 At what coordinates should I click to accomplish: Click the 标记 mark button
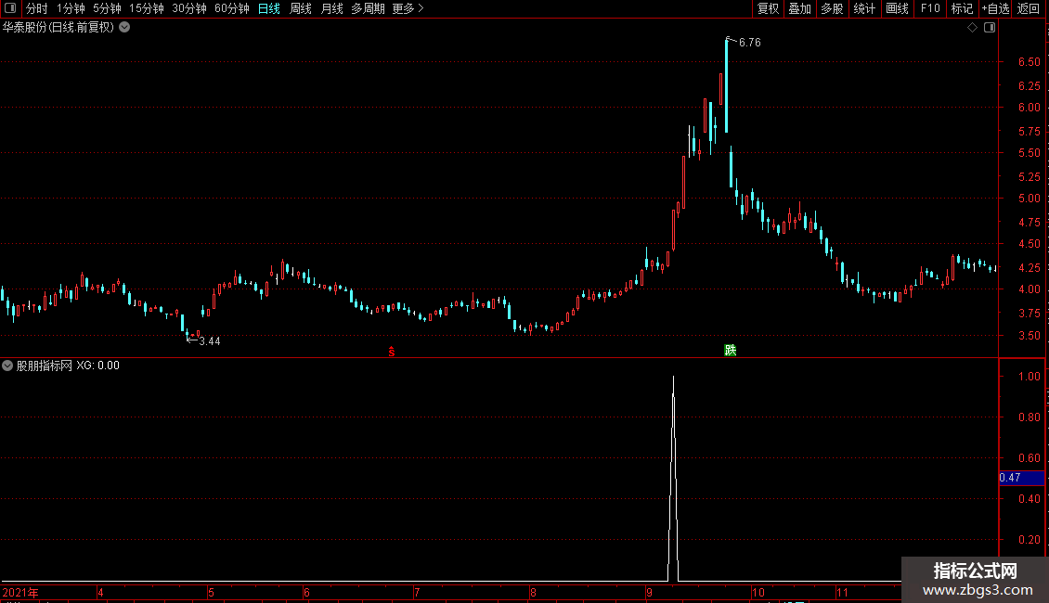coord(962,8)
